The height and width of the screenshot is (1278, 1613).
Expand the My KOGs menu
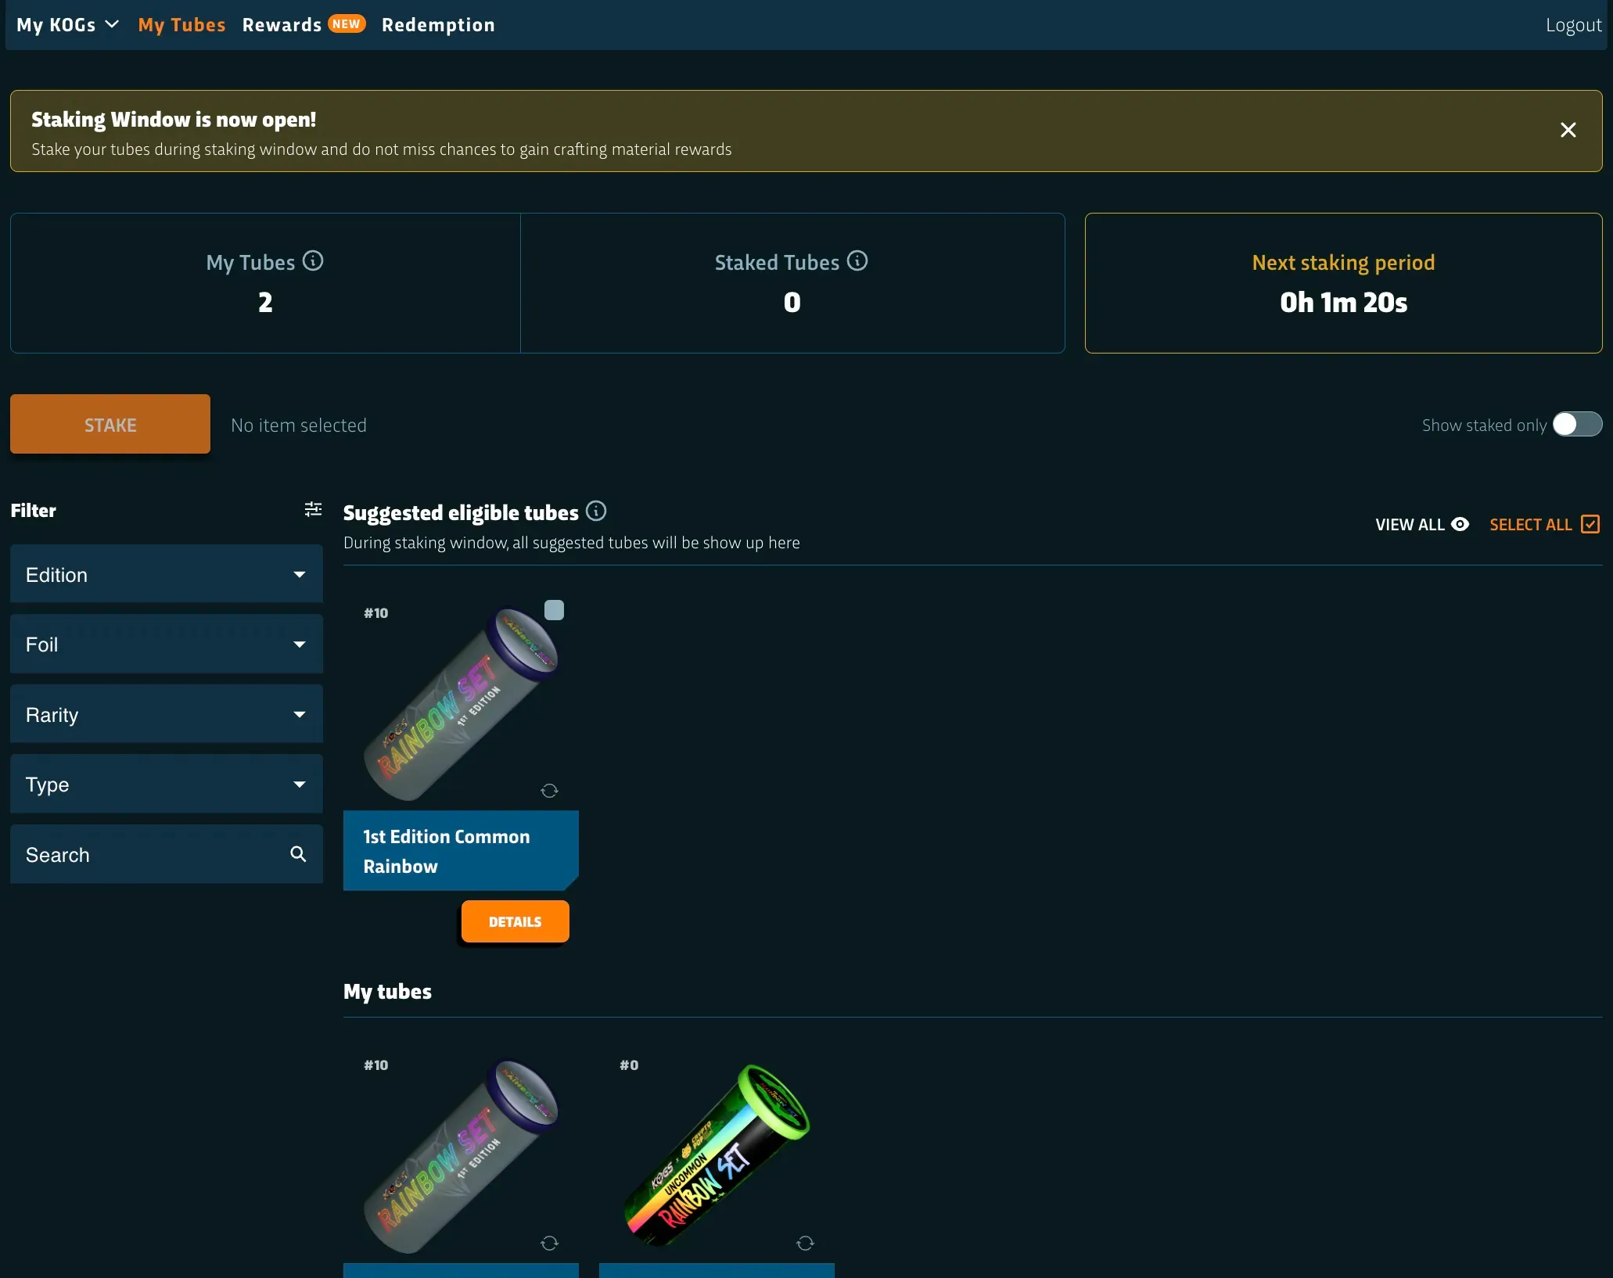[x=66, y=24]
